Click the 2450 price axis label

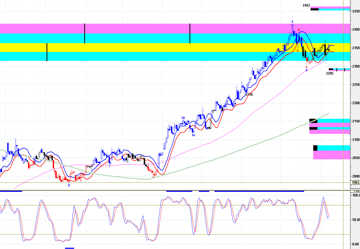click(x=356, y=11)
